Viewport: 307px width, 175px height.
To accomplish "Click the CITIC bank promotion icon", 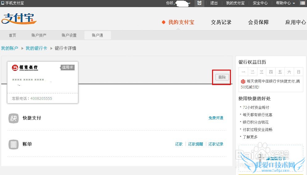I will click(243, 81).
